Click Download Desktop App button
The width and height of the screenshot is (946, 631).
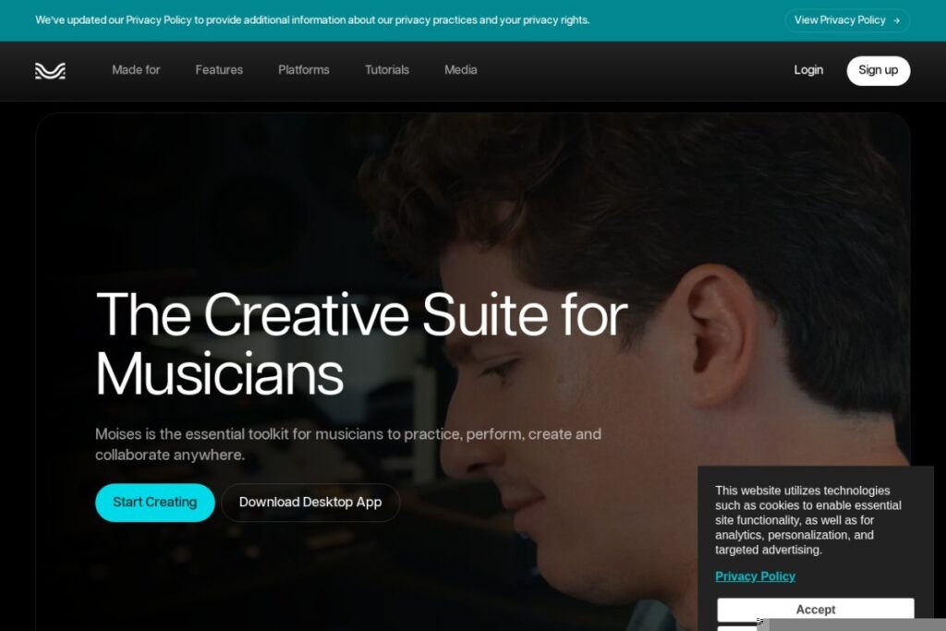pyautogui.click(x=310, y=503)
